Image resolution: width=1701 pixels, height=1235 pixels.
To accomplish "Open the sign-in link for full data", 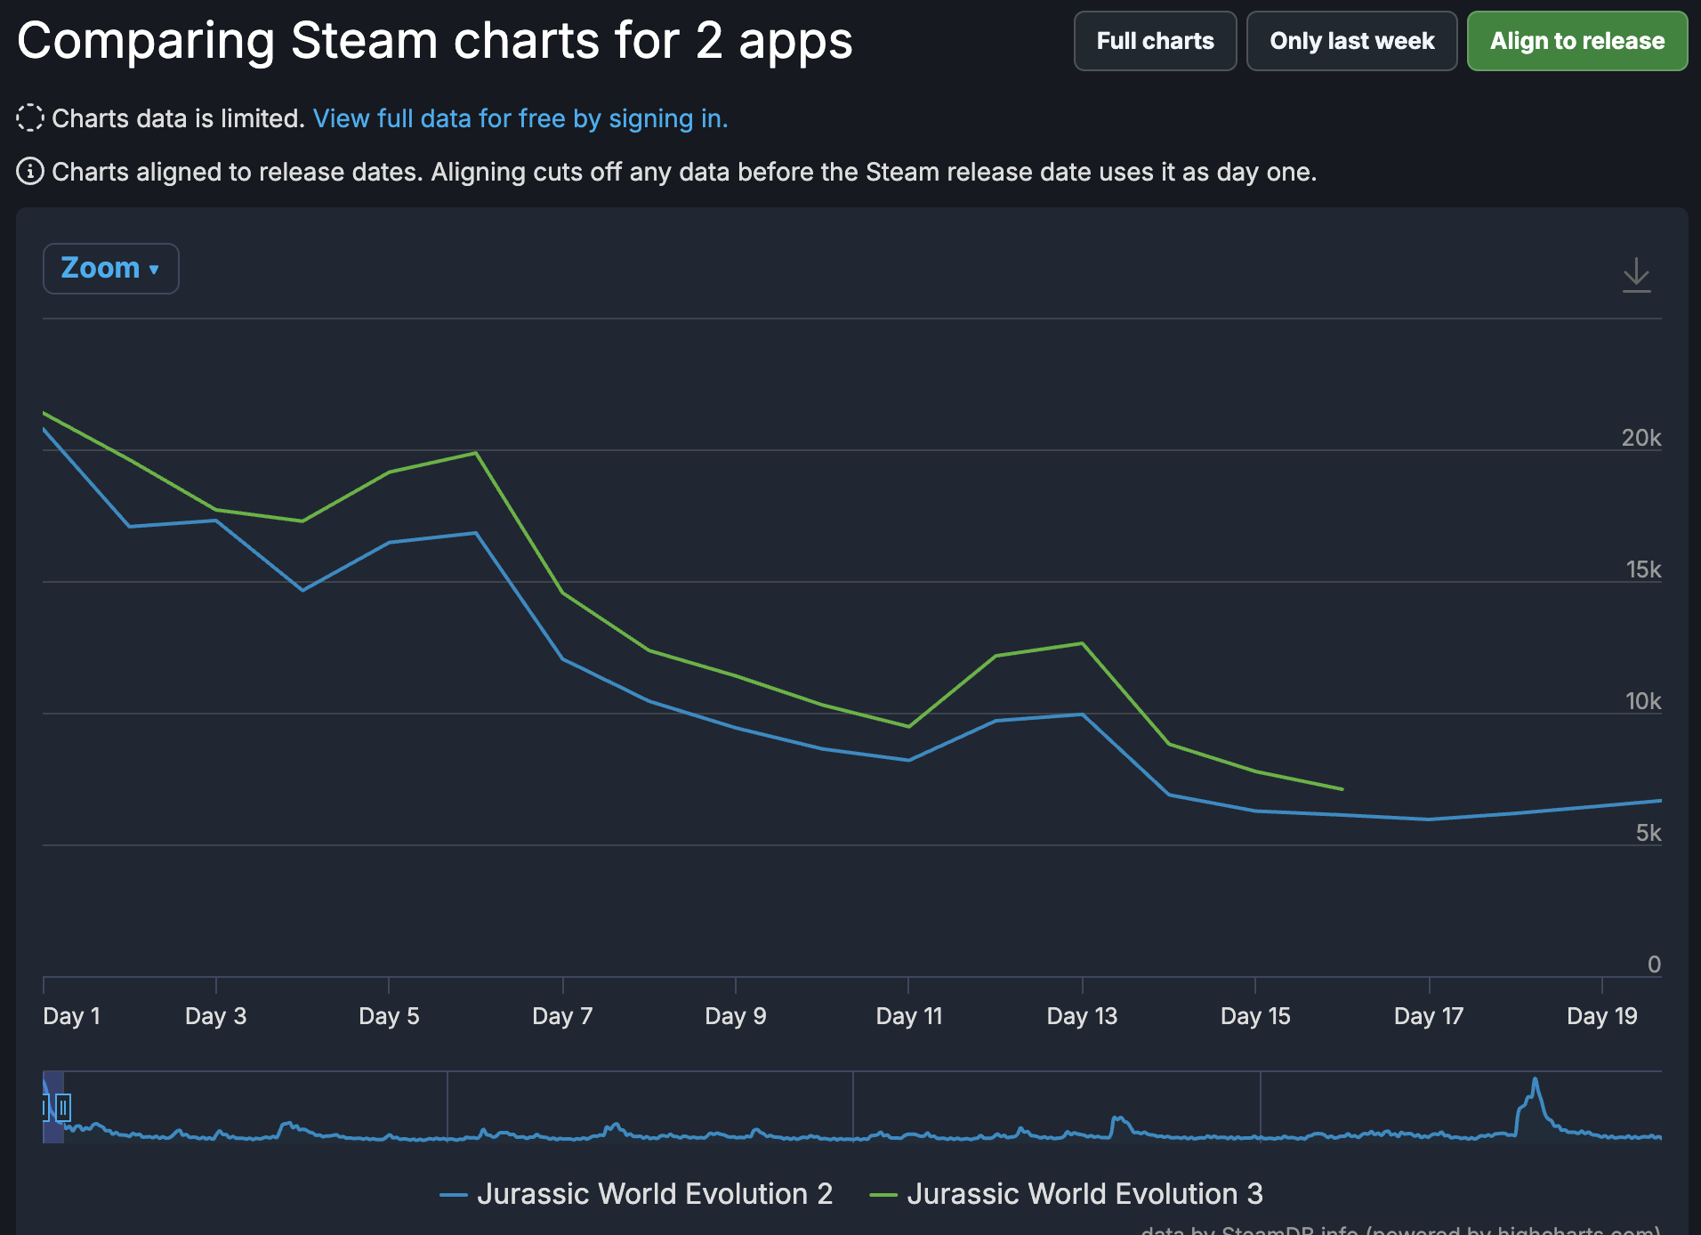I will click(520, 118).
